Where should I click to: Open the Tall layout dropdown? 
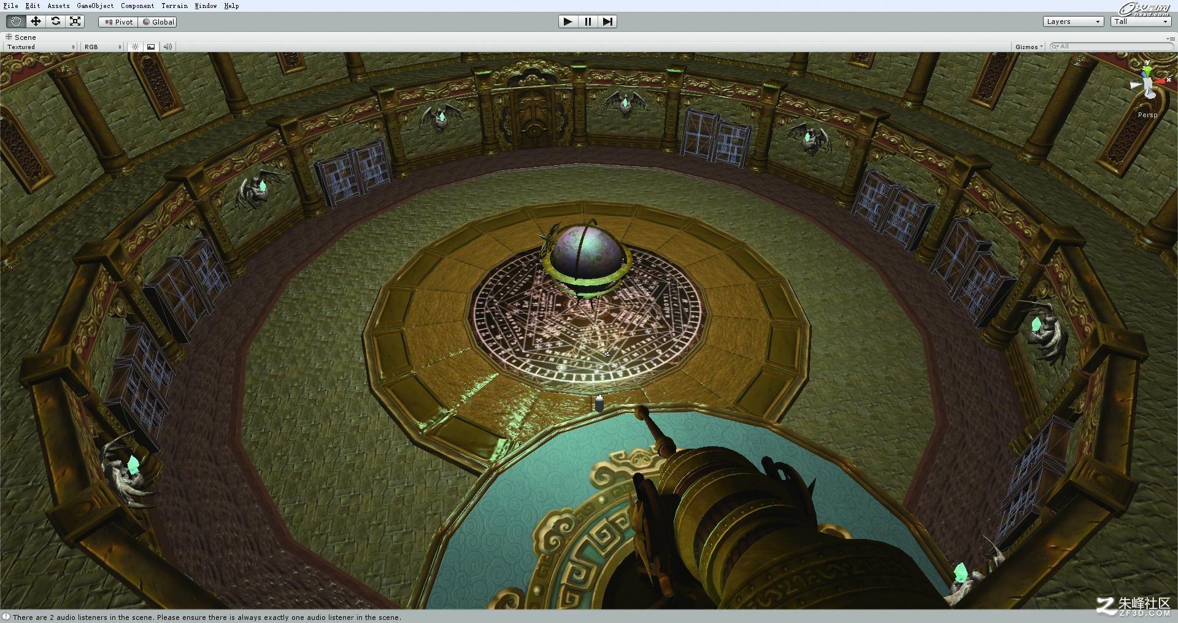(x=1141, y=21)
